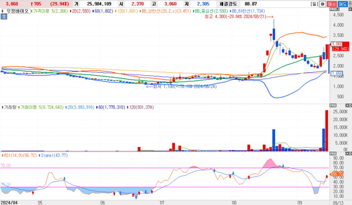Maximize the RSI indicator panel

coord(347,154)
